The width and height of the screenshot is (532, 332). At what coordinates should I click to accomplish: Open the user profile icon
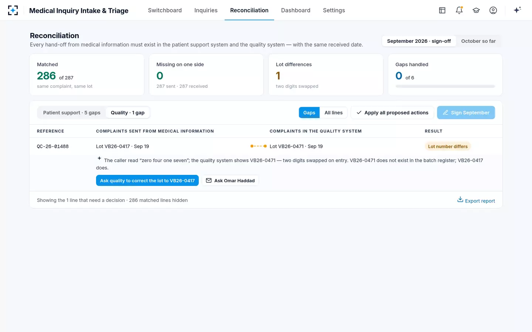pyautogui.click(x=493, y=10)
